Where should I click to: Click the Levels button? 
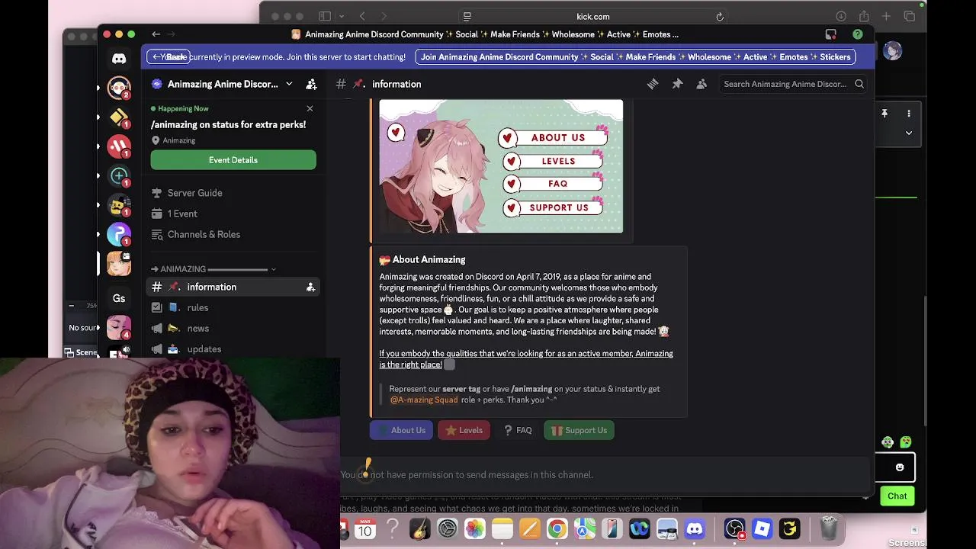point(464,430)
